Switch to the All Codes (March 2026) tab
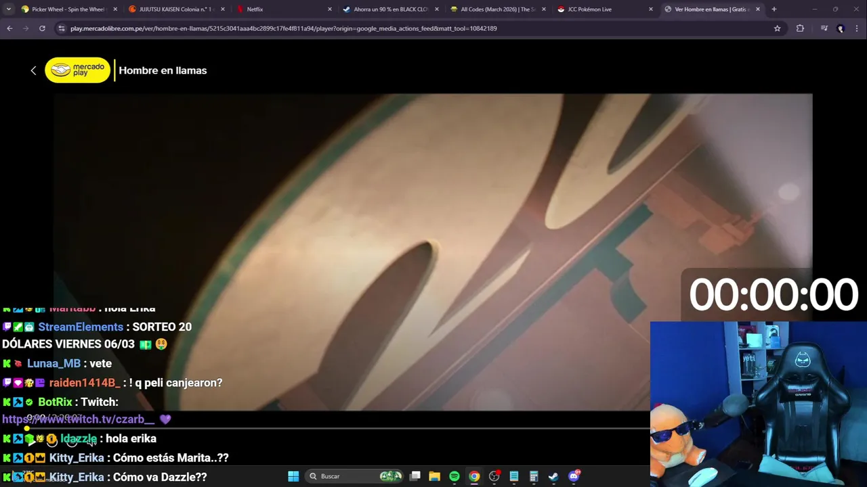This screenshot has width=867, height=487. 498,9
